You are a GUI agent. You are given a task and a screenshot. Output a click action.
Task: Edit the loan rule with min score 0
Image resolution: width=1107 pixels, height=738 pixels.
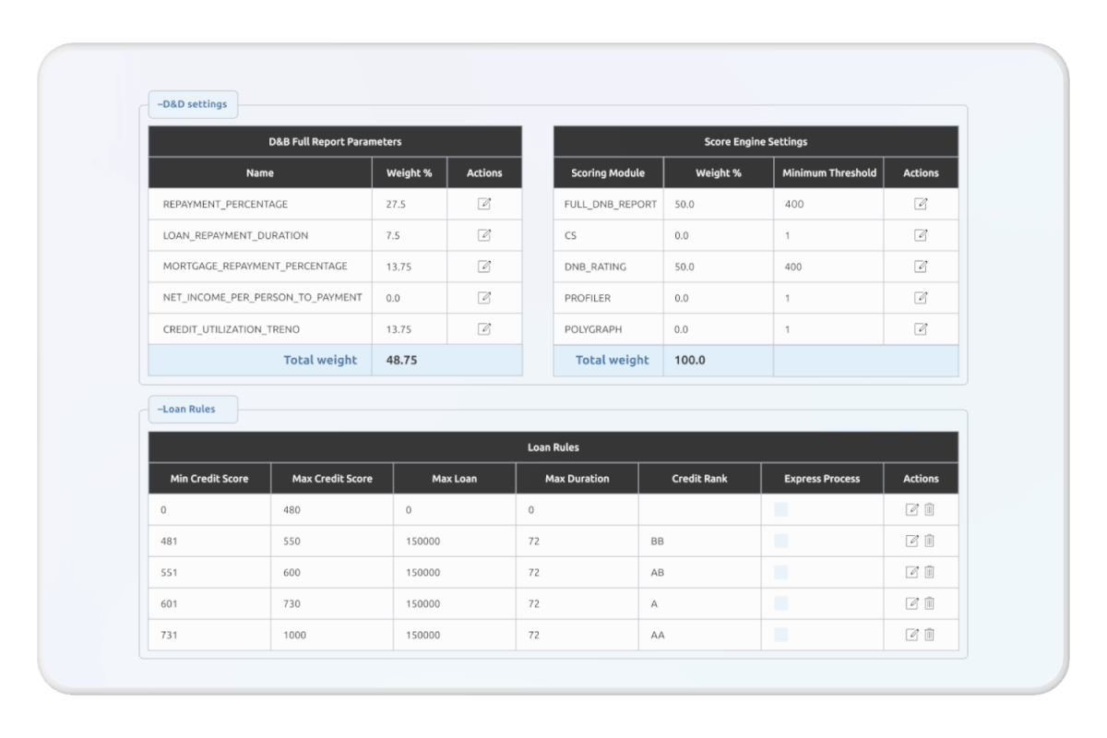click(x=912, y=509)
